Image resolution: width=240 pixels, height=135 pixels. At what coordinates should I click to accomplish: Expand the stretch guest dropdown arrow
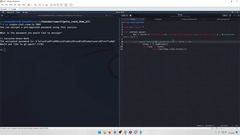pos(73,5)
